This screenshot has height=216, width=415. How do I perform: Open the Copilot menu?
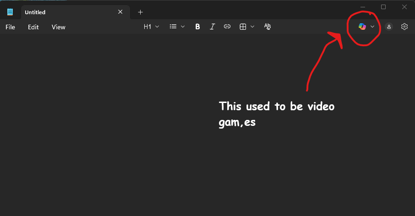tap(366, 27)
